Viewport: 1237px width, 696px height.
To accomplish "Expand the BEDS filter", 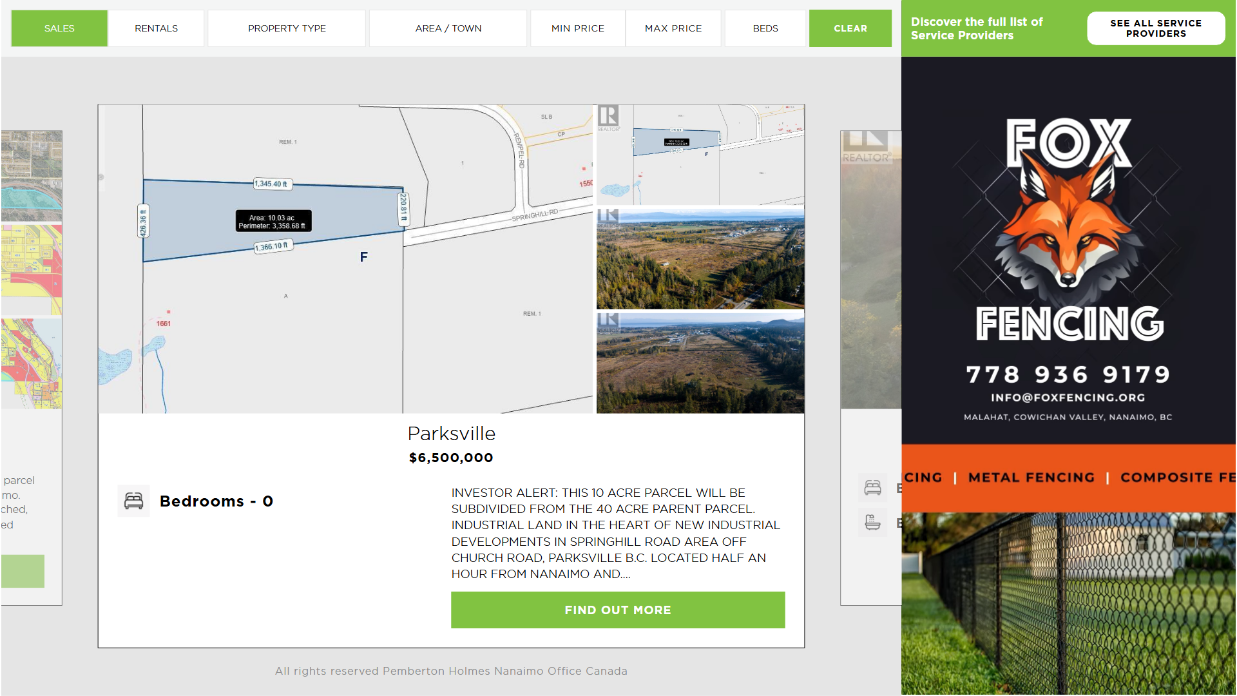I will [x=765, y=28].
